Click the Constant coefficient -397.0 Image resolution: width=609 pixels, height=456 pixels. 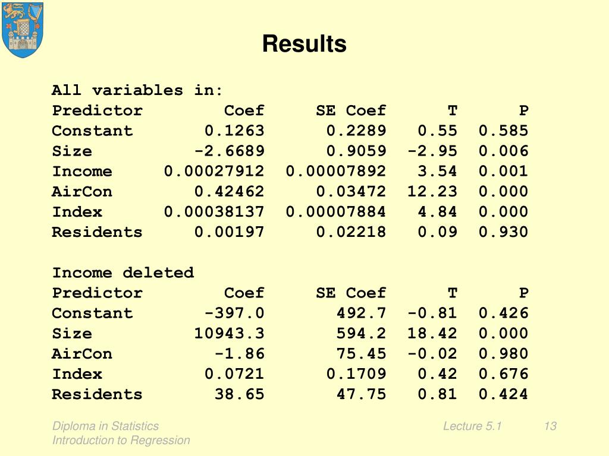click(234, 313)
